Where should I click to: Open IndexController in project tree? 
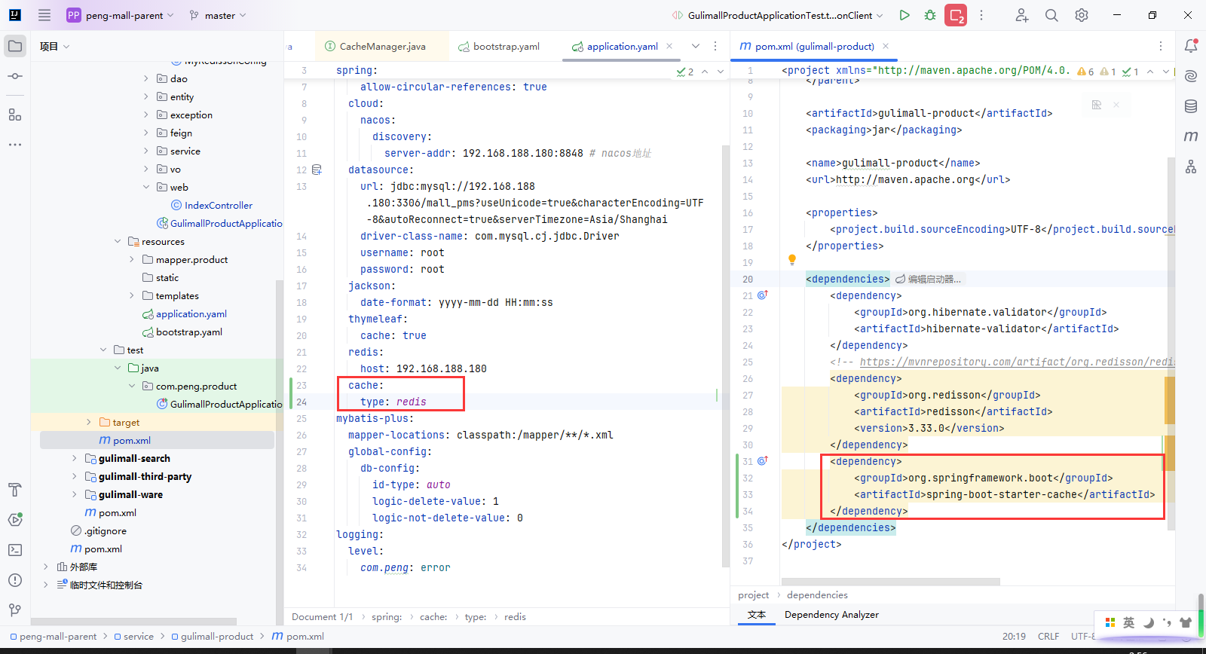click(x=219, y=205)
